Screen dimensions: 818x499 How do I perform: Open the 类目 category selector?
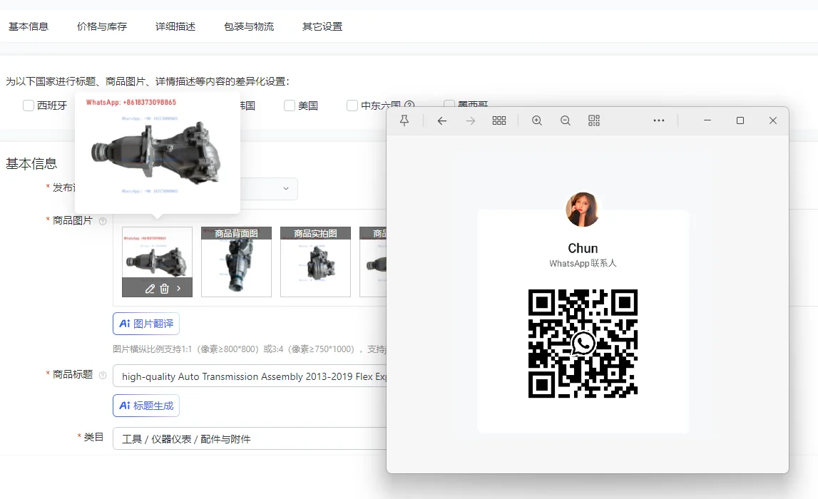250,438
